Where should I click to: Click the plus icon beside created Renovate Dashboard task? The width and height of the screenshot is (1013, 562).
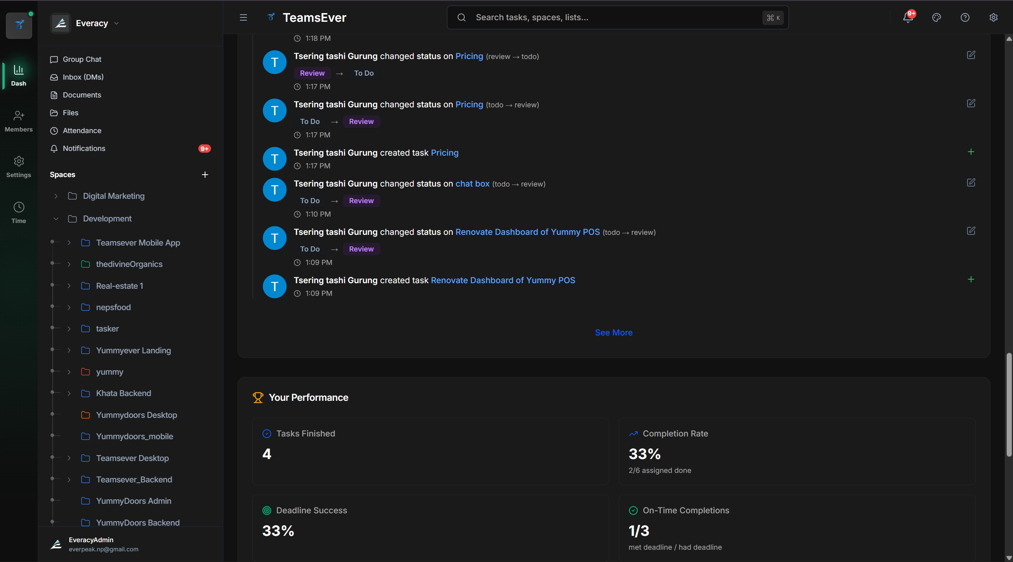(971, 279)
